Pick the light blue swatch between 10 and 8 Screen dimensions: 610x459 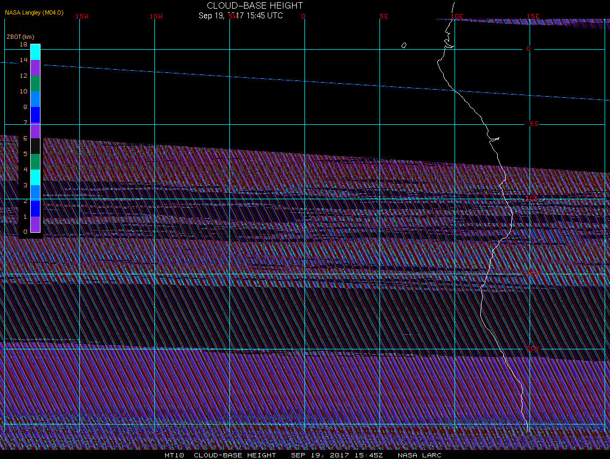point(36,99)
